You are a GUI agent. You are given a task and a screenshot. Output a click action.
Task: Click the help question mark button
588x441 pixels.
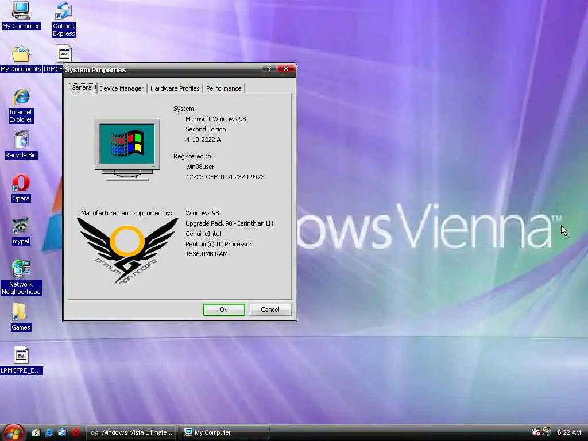[x=269, y=69]
